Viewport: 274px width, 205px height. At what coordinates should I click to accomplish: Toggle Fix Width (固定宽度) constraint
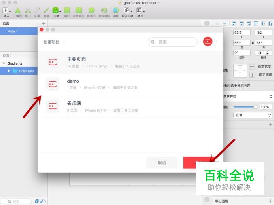(x=252, y=66)
